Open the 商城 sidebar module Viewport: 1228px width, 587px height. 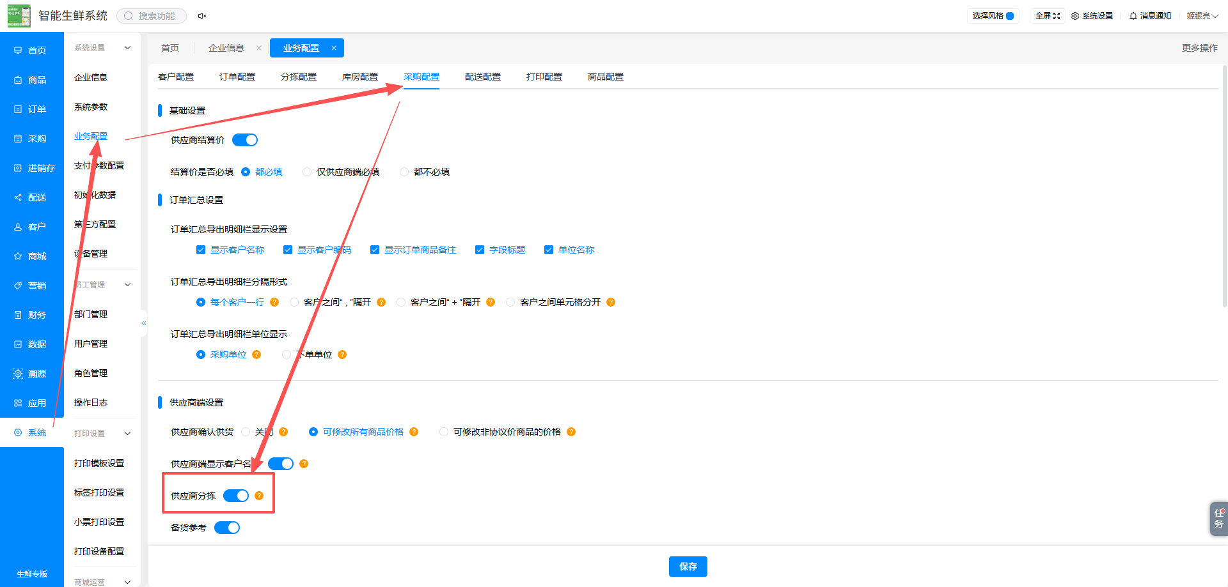[31, 256]
